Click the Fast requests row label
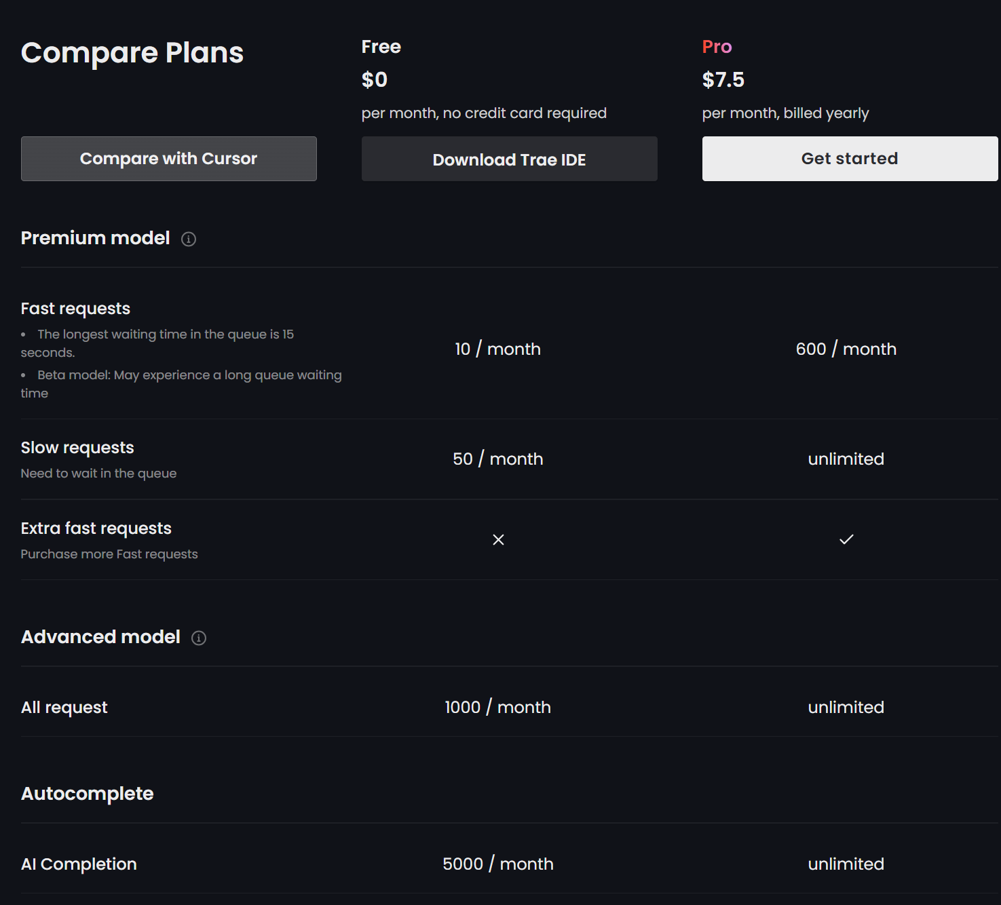Image resolution: width=1001 pixels, height=905 pixels. point(75,309)
